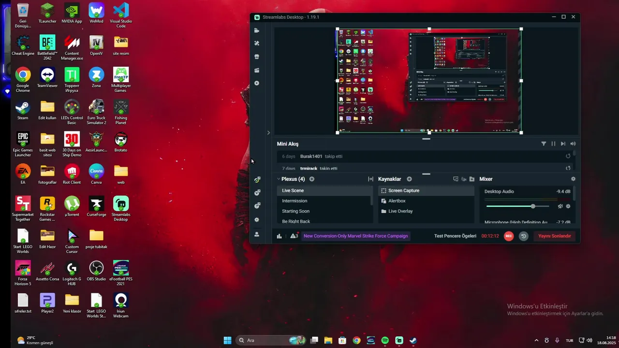Open Spotify from the taskbar

[x=385, y=340]
